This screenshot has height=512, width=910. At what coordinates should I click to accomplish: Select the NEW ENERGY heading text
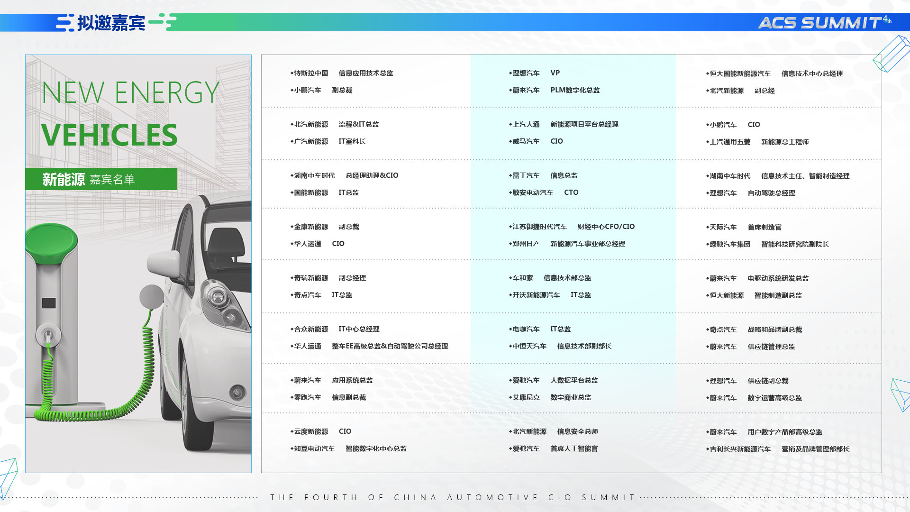130,92
